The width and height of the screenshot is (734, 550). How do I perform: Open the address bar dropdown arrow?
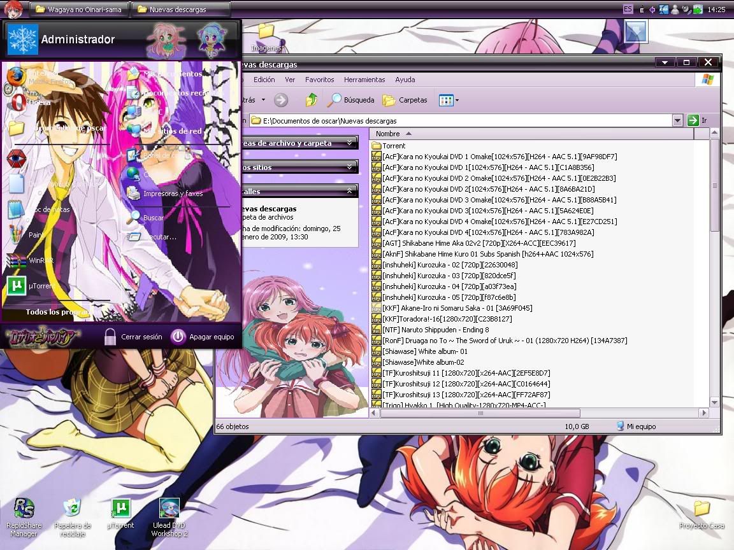[677, 121]
